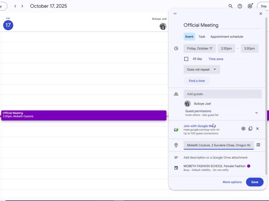
Task: Click the Google Meet logo icon
Action: click(x=176, y=130)
